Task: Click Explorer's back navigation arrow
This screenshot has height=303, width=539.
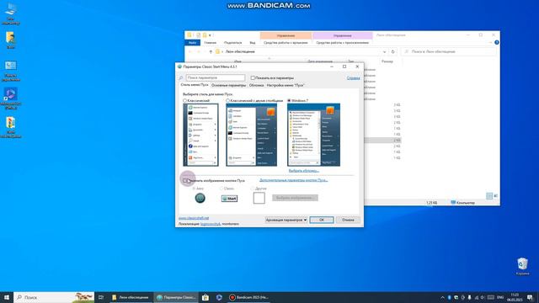Action: point(190,51)
